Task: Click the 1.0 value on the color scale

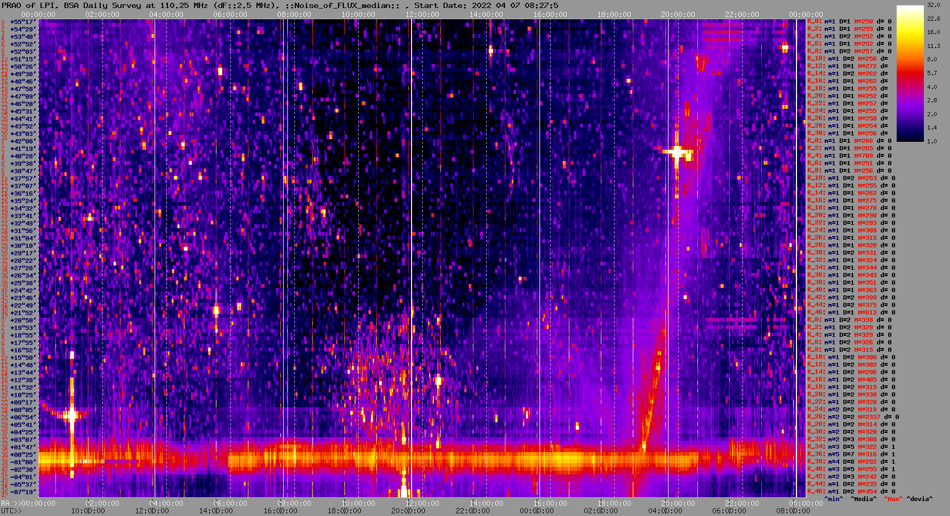Action: click(x=932, y=141)
